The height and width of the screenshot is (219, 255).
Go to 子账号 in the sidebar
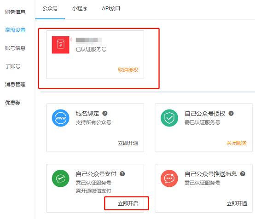[13, 66]
